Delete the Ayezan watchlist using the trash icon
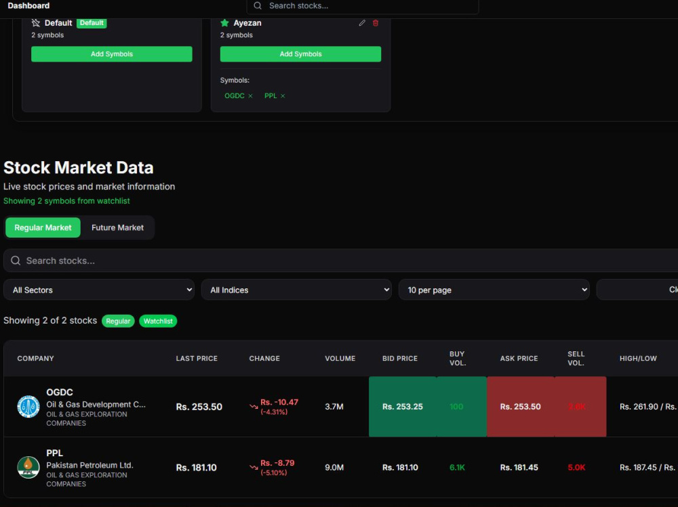Image resolution: width=678 pixels, height=507 pixels. 376,23
